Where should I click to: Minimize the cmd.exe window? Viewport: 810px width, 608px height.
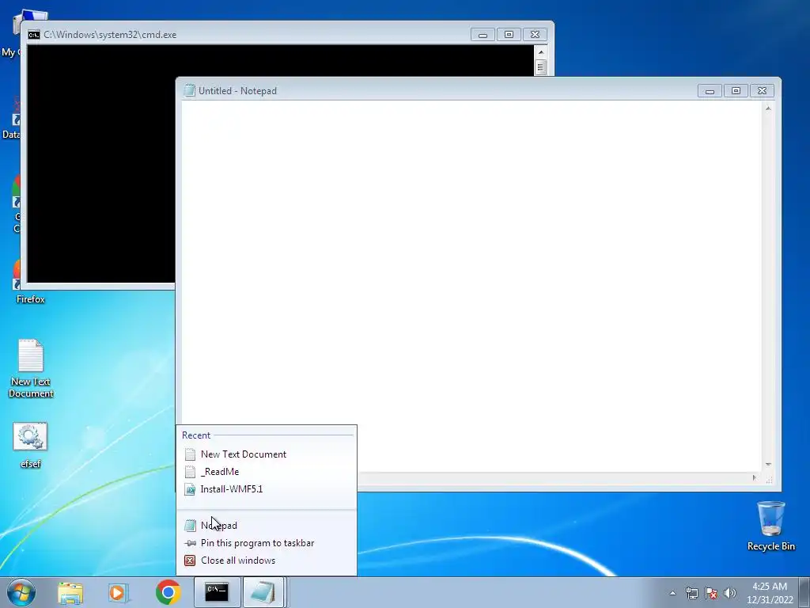click(x=483, y=35)
